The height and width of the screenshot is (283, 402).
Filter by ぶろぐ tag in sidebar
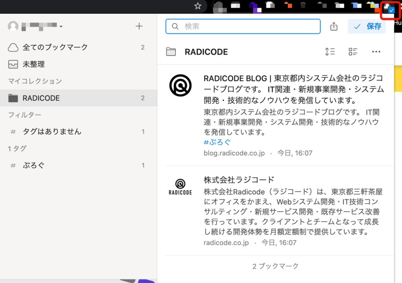pos(79,165)
